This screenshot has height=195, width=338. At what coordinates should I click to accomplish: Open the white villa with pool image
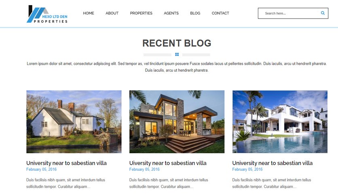280,122
